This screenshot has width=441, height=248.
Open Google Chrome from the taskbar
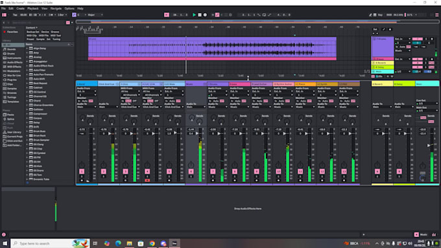point(152,243)
